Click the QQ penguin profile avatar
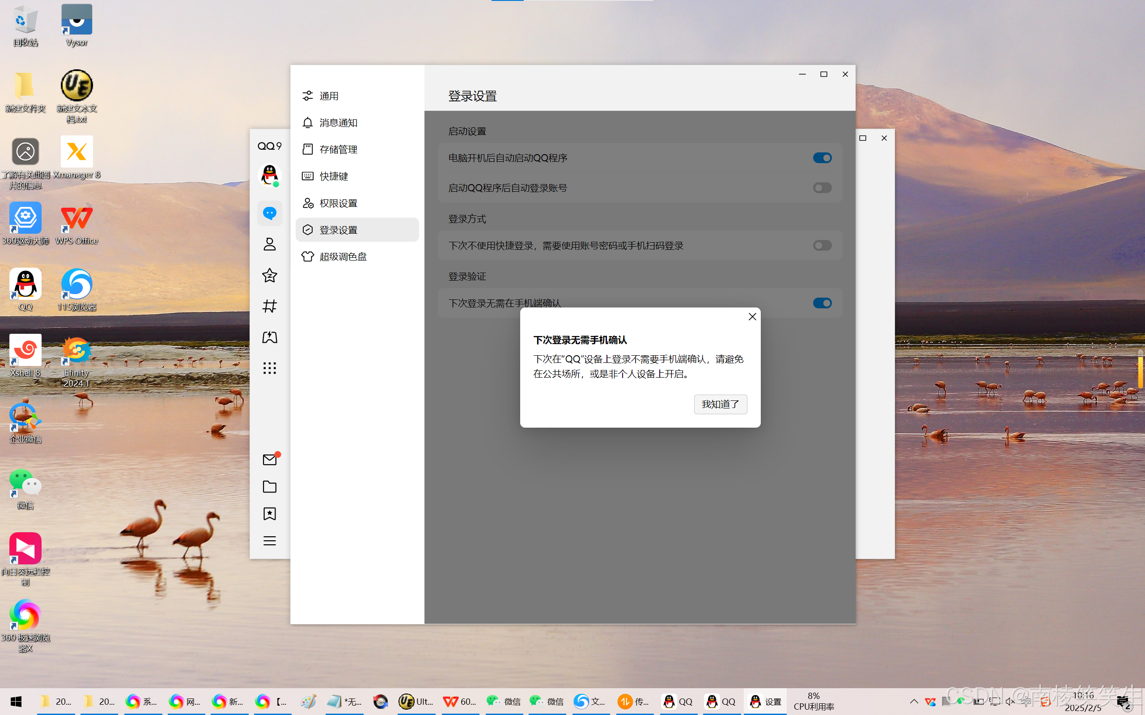1145x715 pixels. coord(269,174)
